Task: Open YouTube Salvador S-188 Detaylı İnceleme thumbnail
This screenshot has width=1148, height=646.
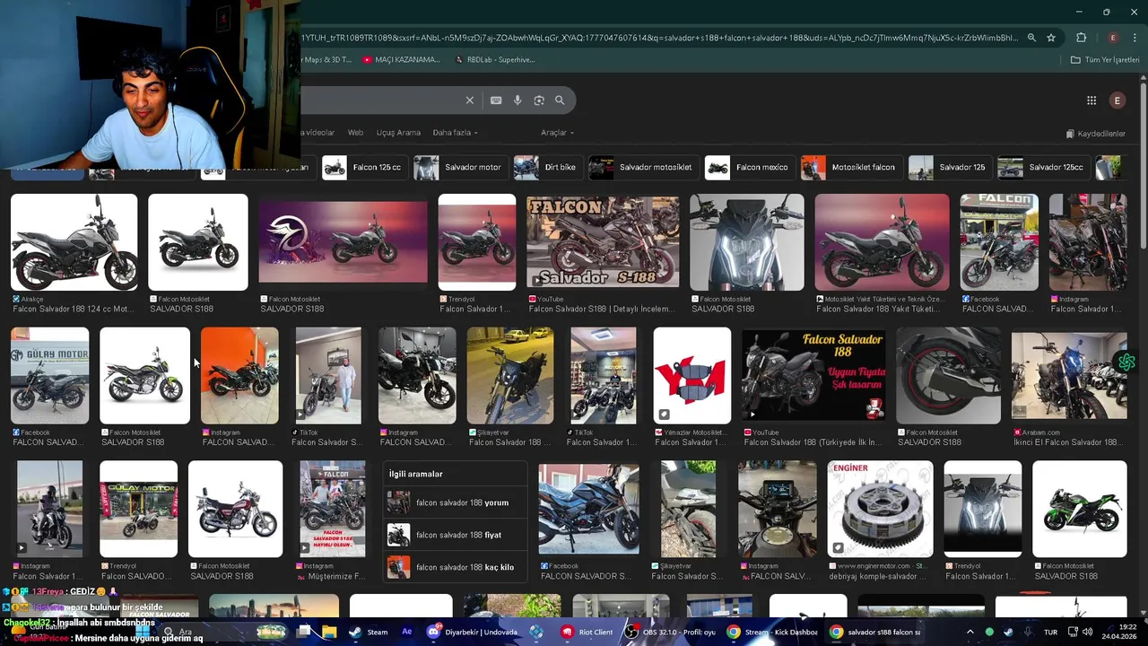Action: pyautogui.click(x=603, y=242)
